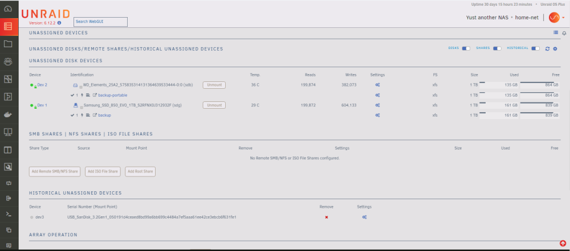Click the ARRAY OPERATION section heading
The height and width of the screenshot is (251, 570).
[x=53, y=235]
